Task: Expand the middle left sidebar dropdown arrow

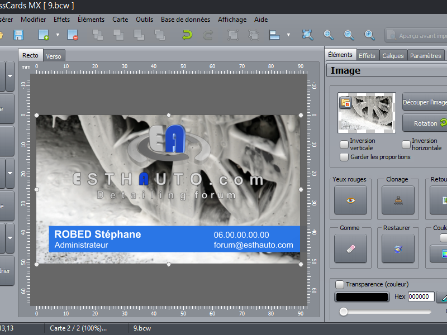Action: click(10, 173)
